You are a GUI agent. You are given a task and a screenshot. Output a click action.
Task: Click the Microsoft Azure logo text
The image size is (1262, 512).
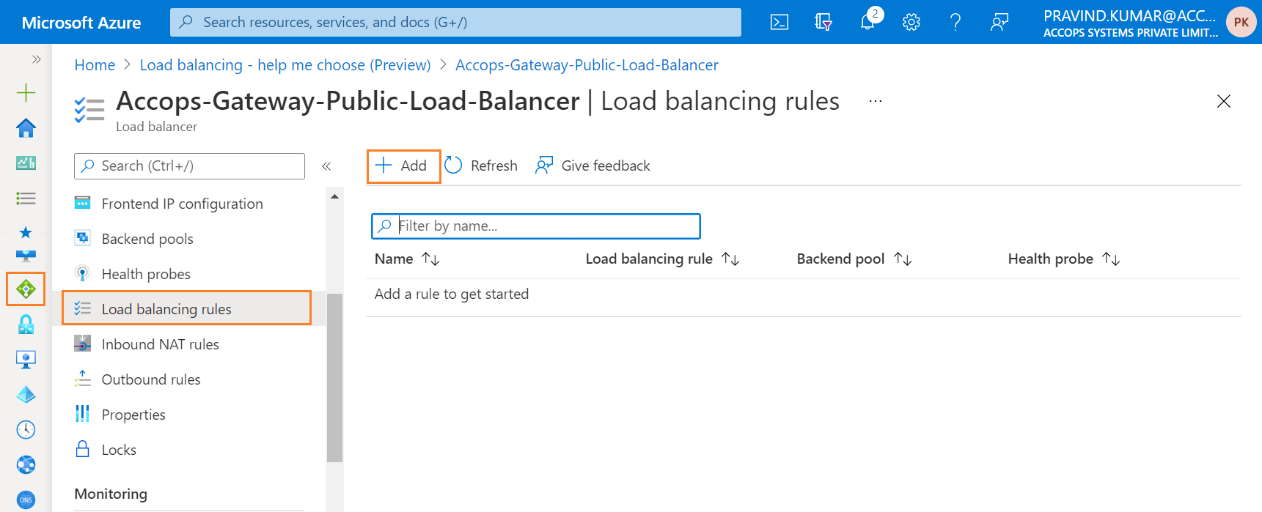[x=81, y=23]
